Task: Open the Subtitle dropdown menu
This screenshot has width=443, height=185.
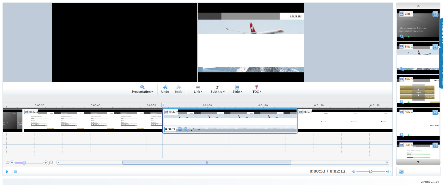Action: pyautogui.click(x=217, y=89)
